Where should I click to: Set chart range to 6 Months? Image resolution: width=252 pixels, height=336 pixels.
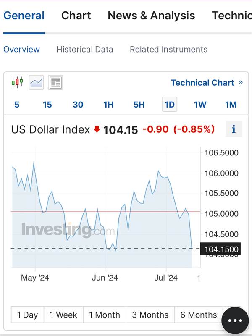pos(199,315)
